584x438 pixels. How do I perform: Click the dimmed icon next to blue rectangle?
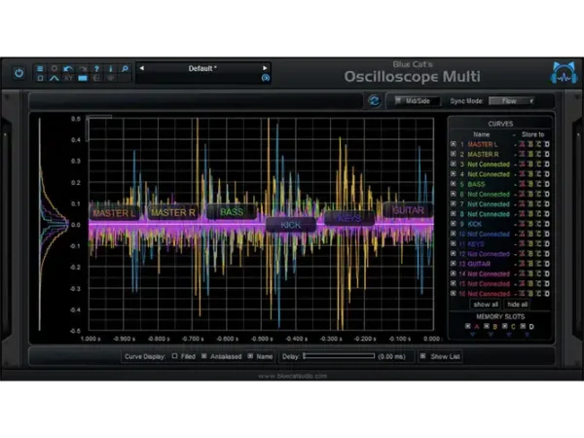[x=96, y=78]
